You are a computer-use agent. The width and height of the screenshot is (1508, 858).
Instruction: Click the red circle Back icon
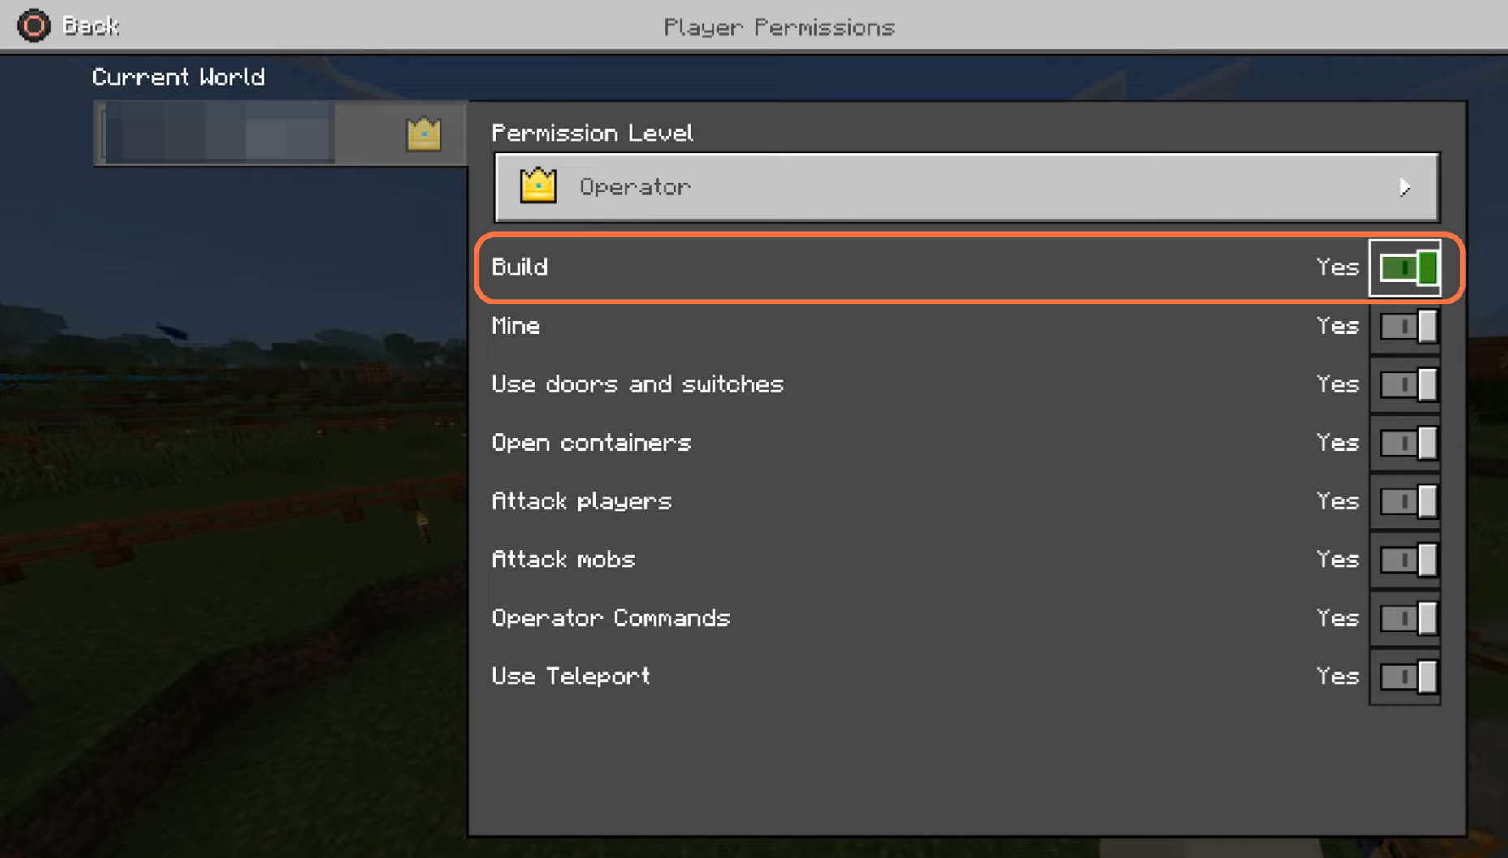tap(34, 26)
